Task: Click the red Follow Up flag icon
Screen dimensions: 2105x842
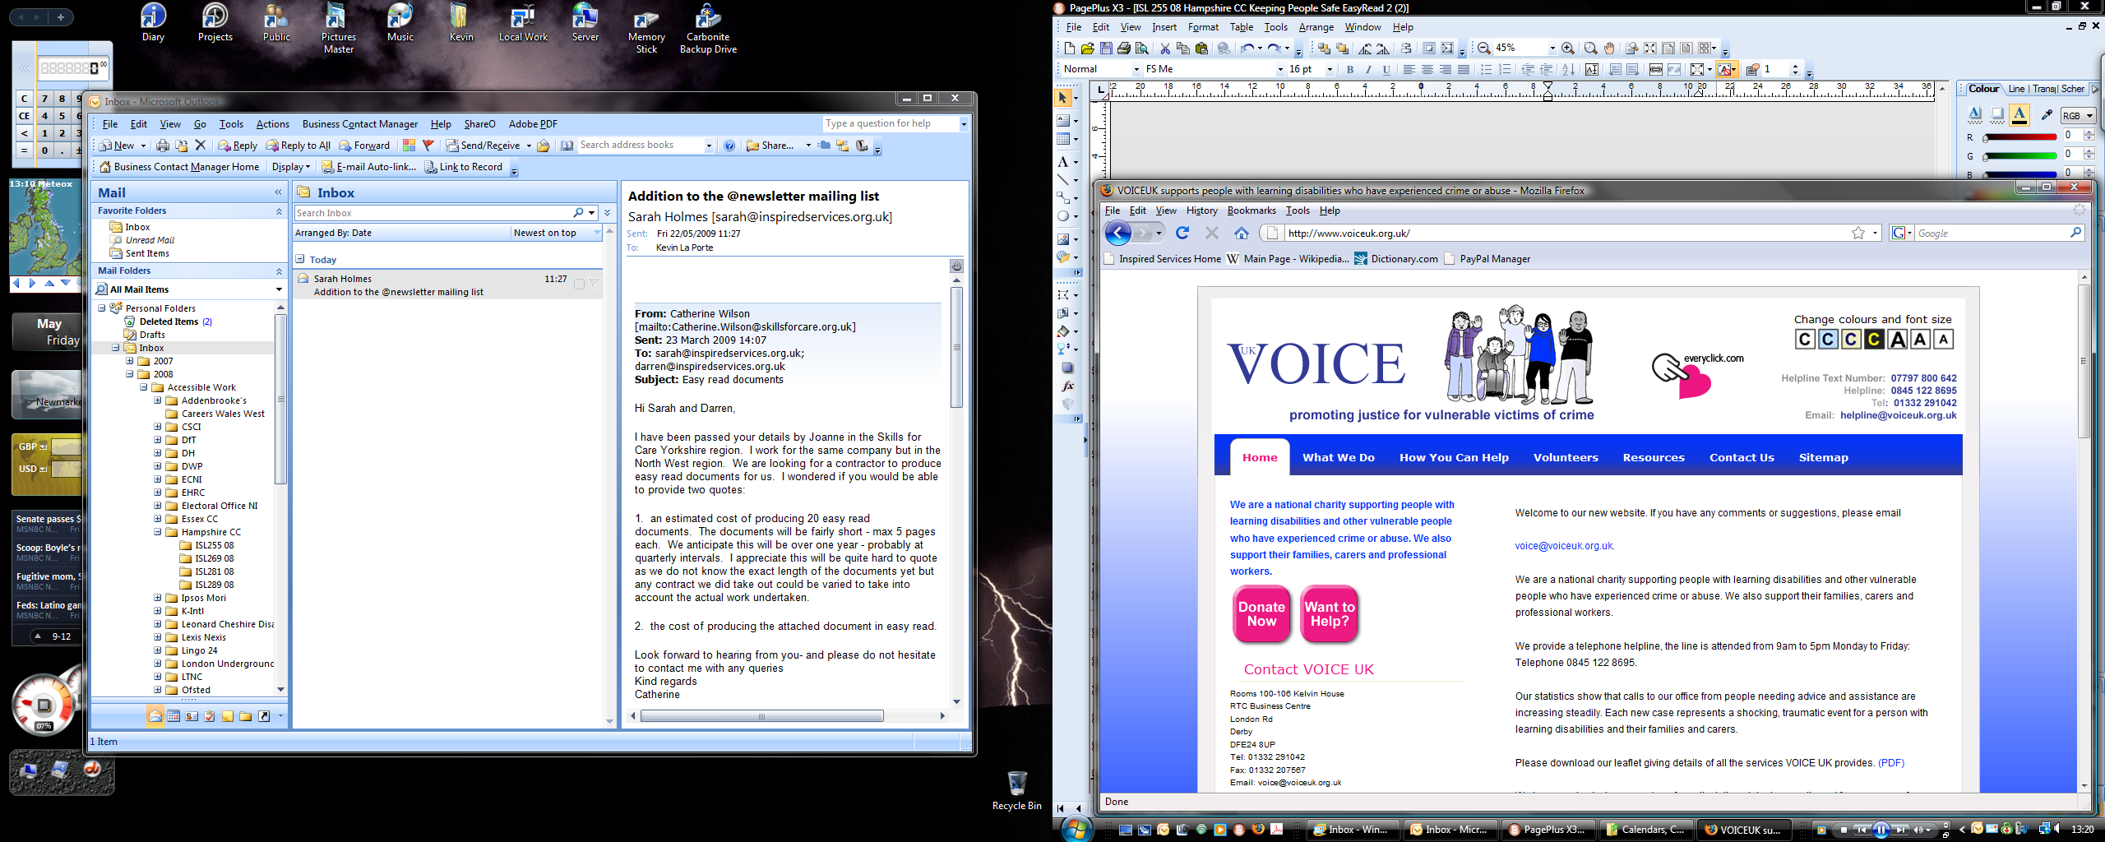Action: coord(428,146)
